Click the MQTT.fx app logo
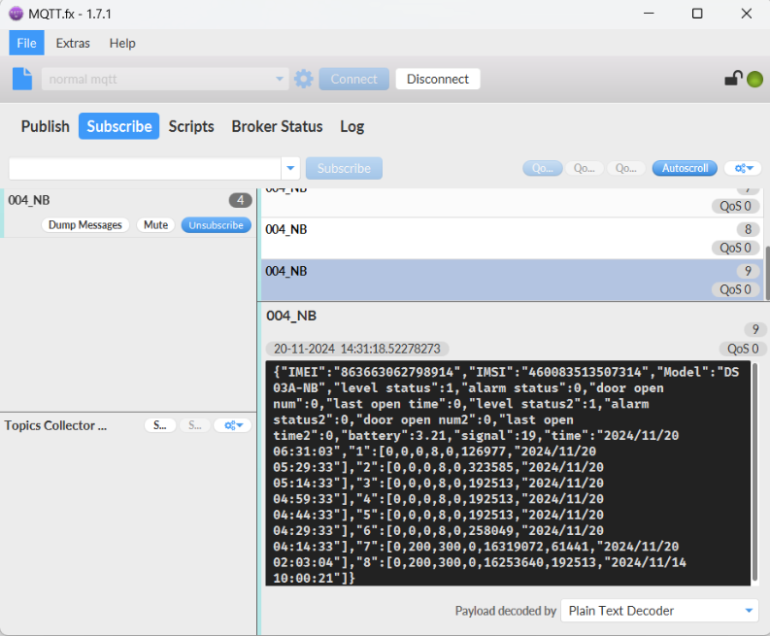This screenshot has width=770, height=636. [x=16, y=14]
